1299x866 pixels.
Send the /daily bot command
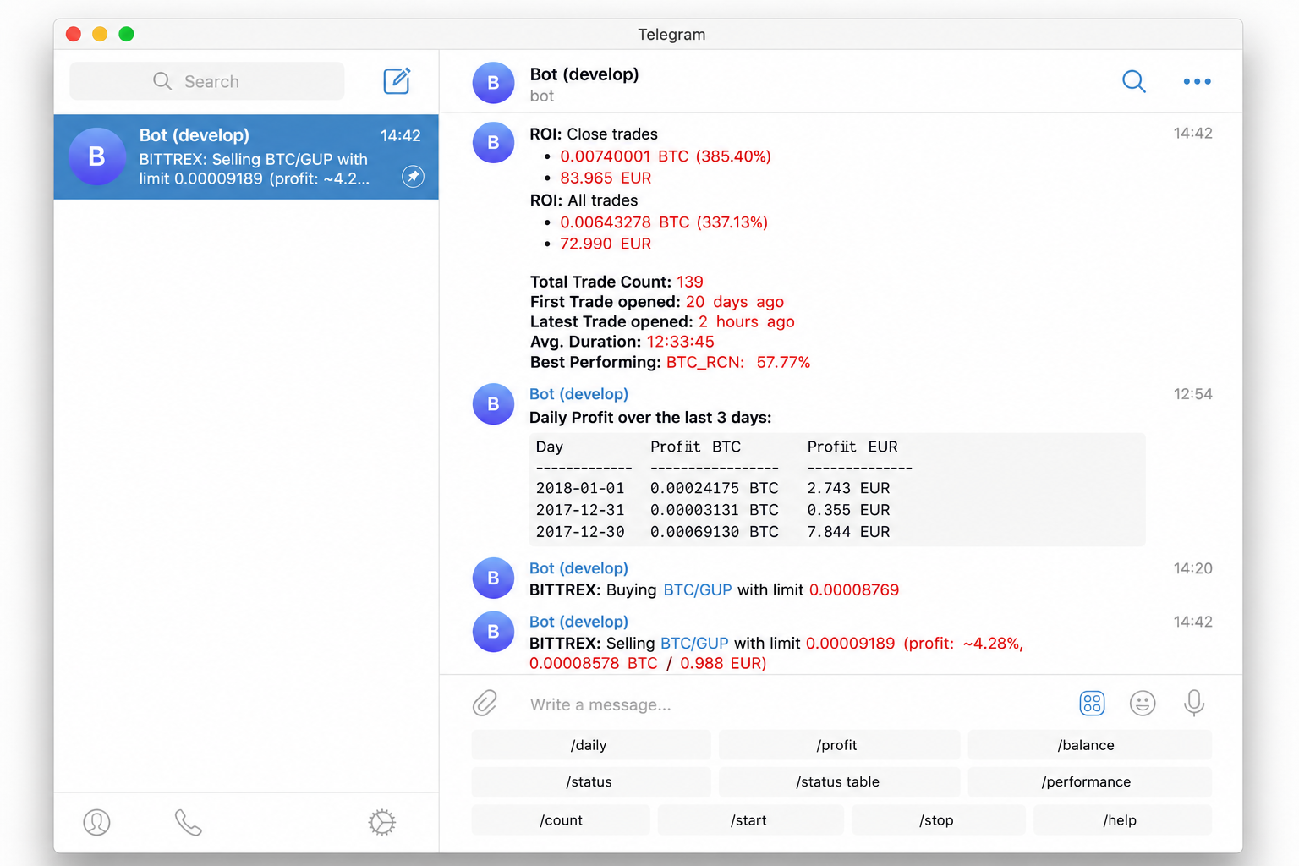(x=590, y=745)
